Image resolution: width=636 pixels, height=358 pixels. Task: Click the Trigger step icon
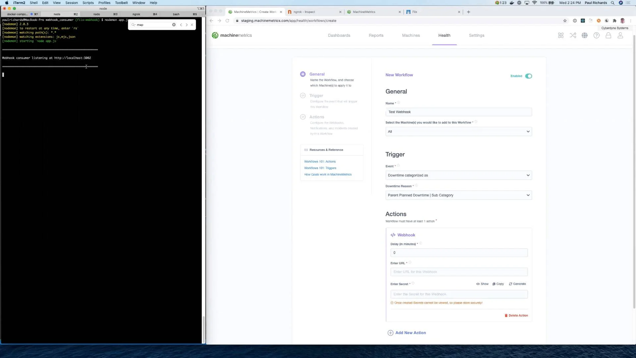[303, 96]
